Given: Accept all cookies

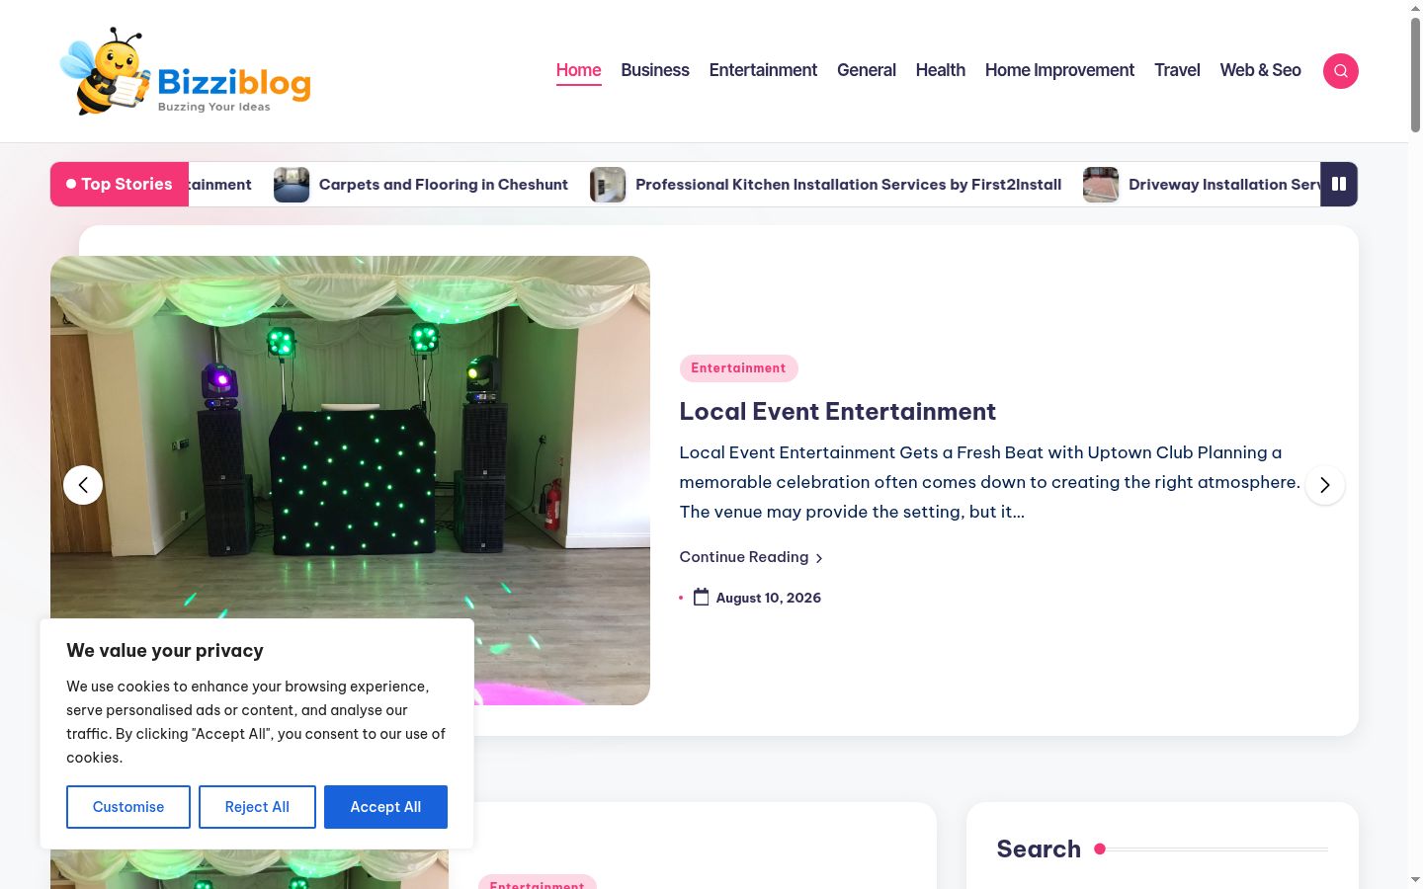Looking at the screenshot, I should pos(385,807).
